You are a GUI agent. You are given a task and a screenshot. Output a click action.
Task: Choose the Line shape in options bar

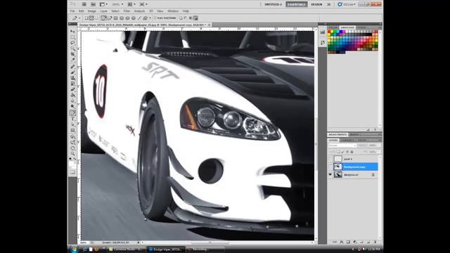tap(139, 18)
